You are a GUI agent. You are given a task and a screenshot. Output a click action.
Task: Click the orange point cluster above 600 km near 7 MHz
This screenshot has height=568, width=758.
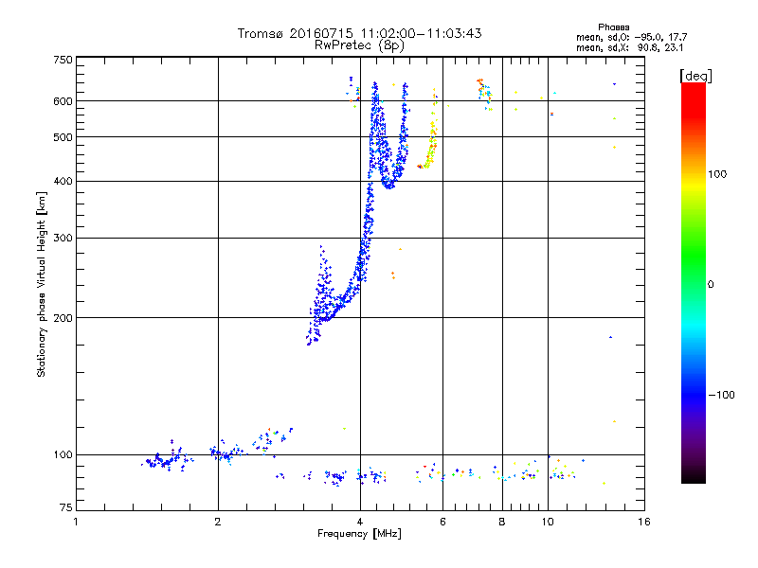coord(480,84)
